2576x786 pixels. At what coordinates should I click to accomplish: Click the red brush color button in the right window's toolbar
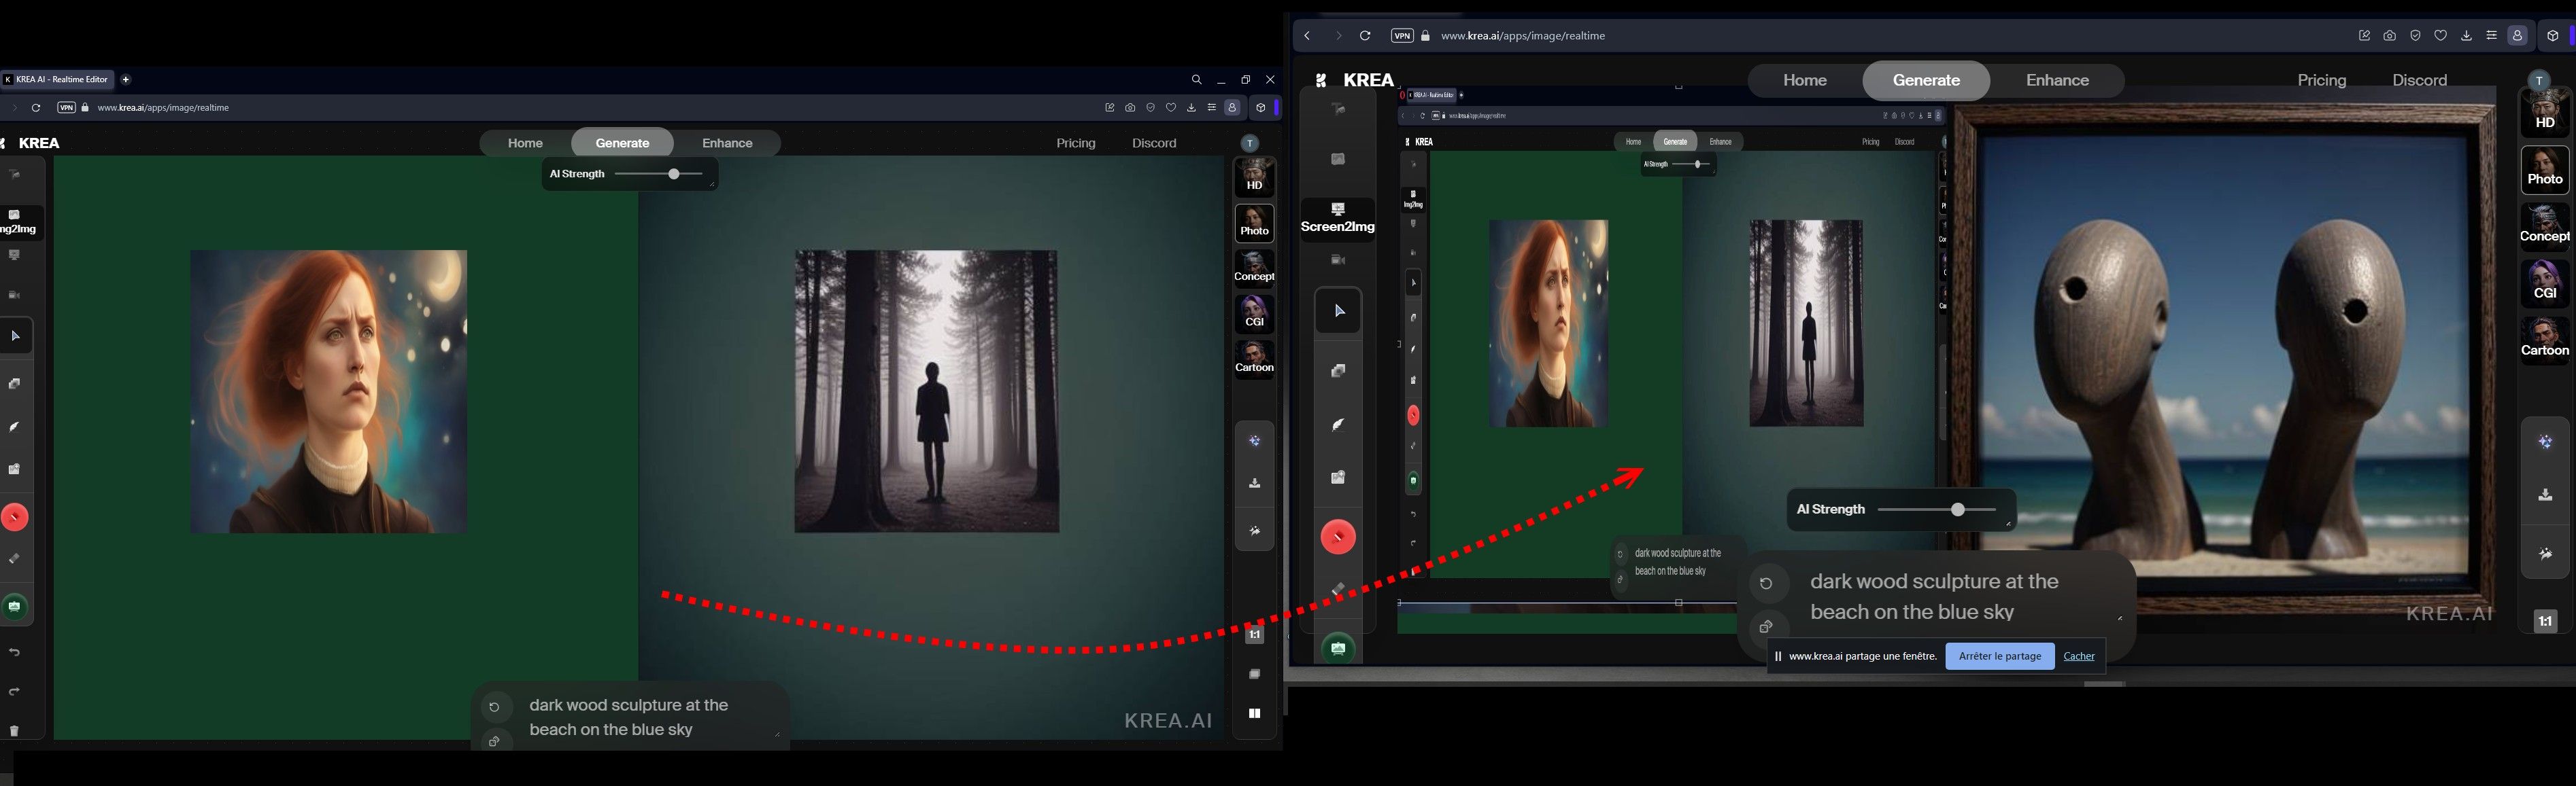click(1337, 537)
